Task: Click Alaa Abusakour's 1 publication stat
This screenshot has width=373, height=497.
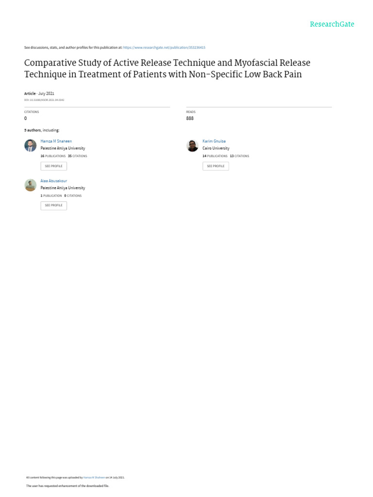Action: click(51, 196)
